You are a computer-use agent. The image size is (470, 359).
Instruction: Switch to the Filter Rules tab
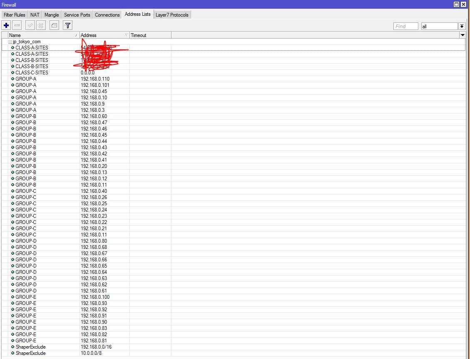pyautogui.click(x=15, y=15)
